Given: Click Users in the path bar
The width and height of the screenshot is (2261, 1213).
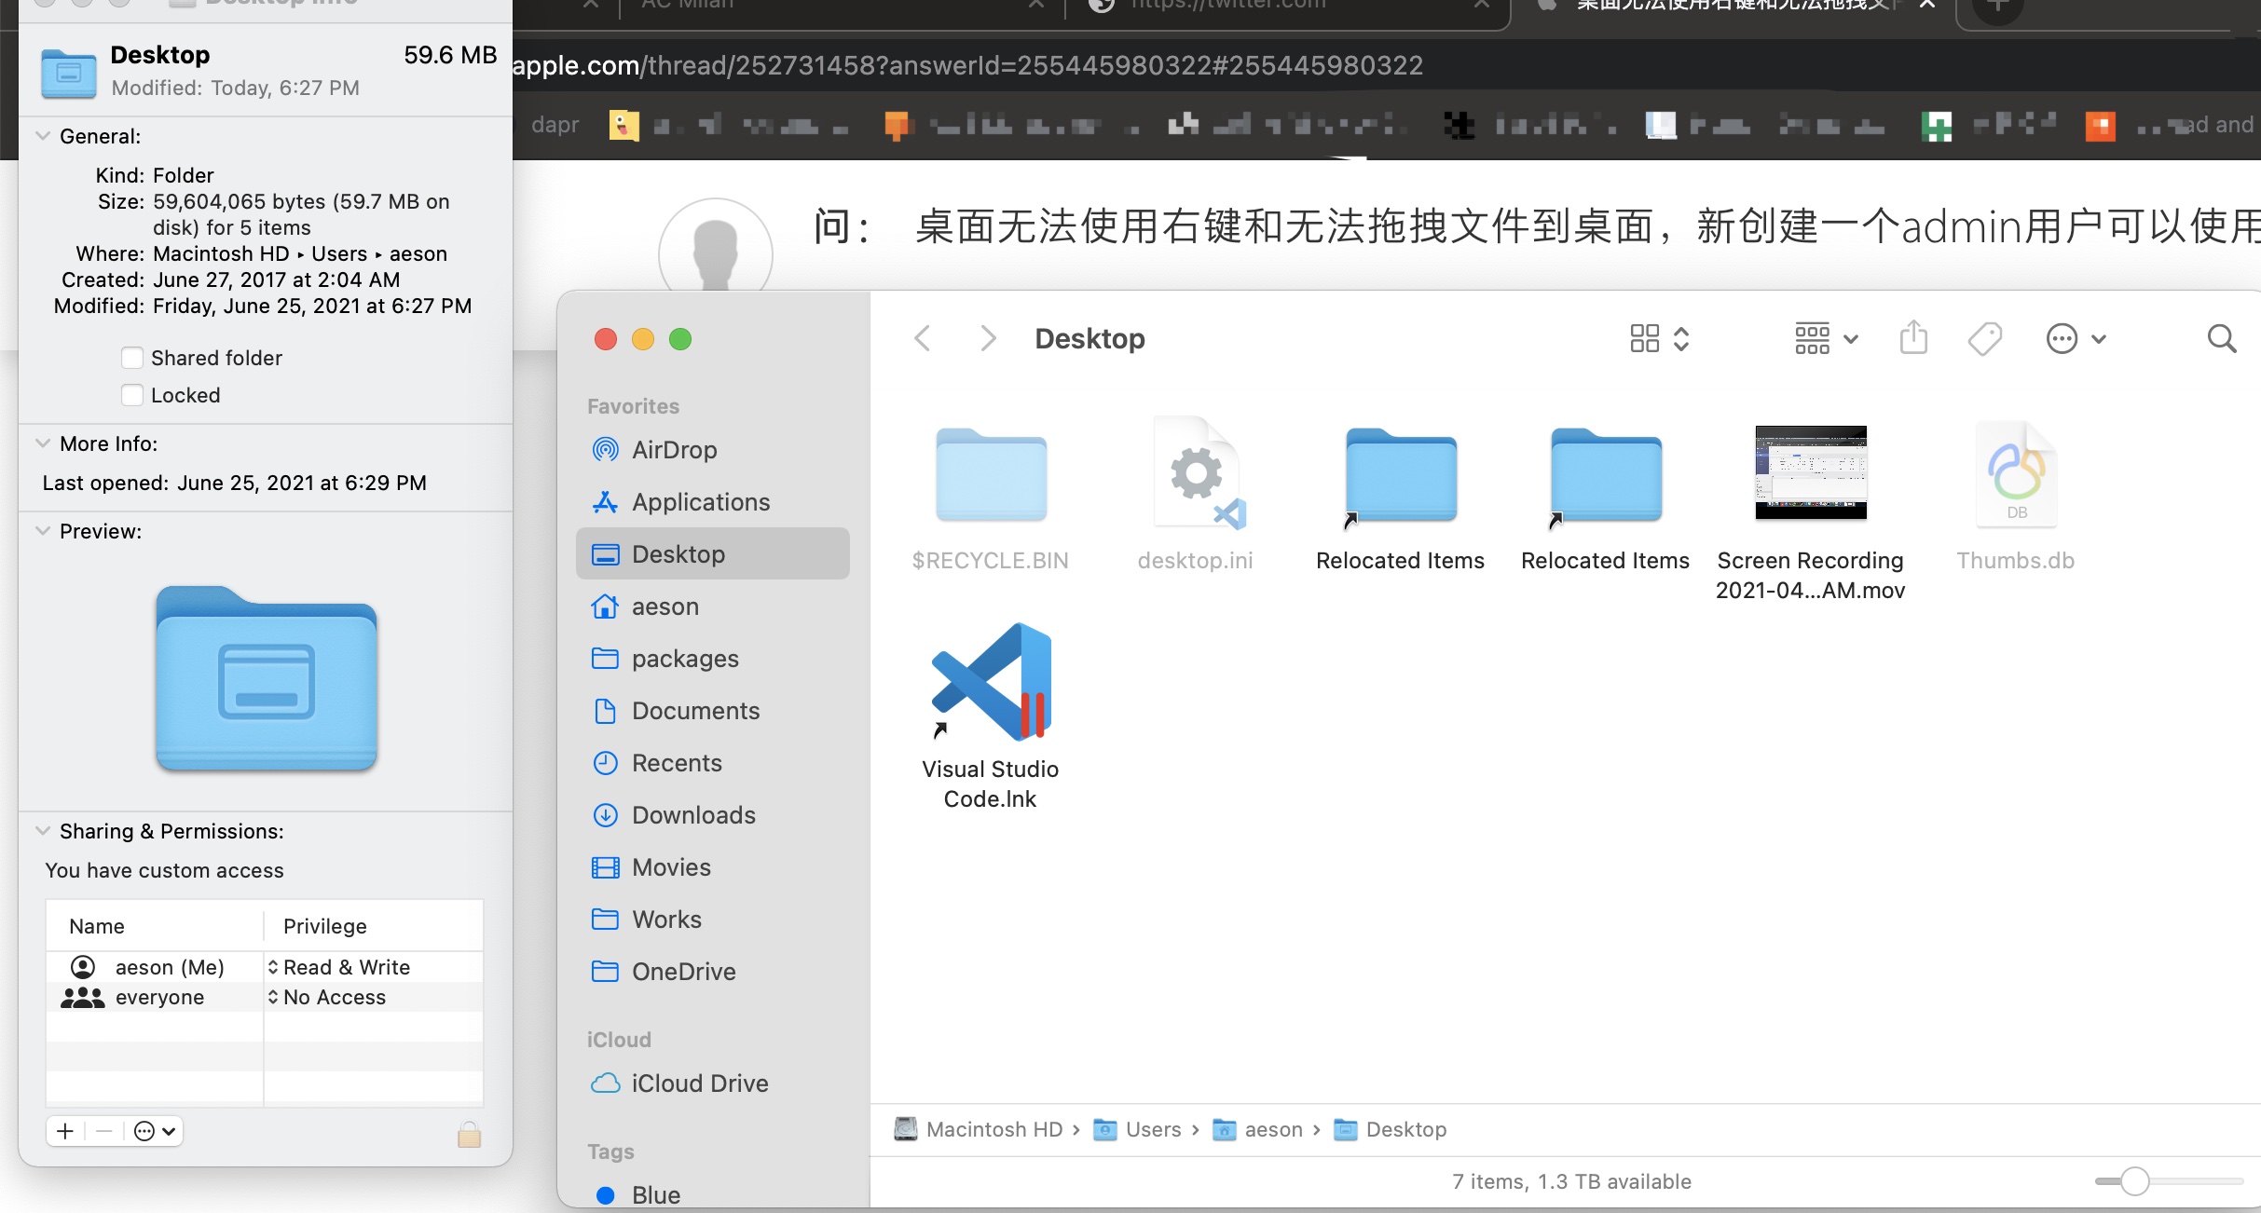Looking at the screenshot, I should coord(1152,1129).
